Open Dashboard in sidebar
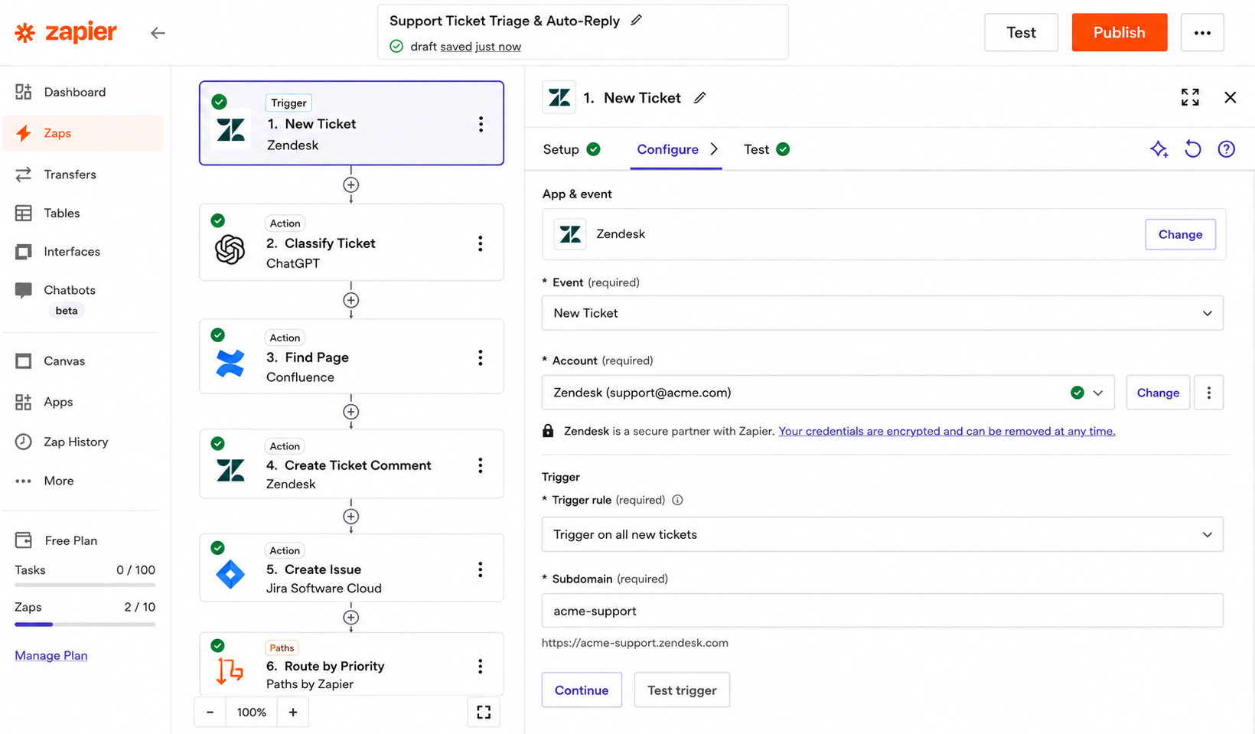 tap(83, 92)
